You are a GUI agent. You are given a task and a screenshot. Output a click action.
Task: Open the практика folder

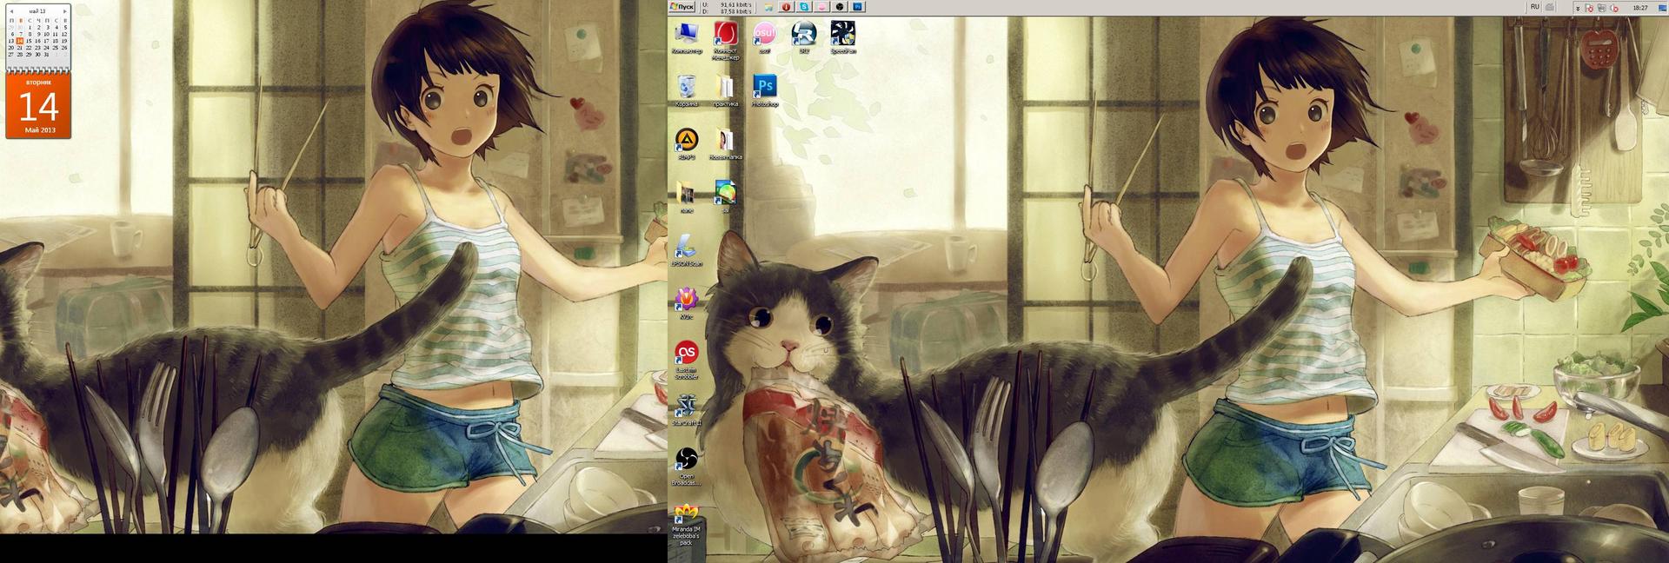(726, 91)
